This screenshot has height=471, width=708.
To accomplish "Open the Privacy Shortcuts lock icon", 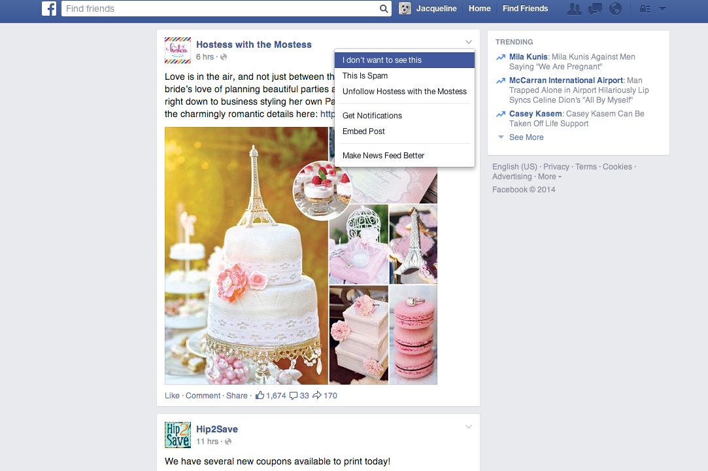I will (645, 9).
